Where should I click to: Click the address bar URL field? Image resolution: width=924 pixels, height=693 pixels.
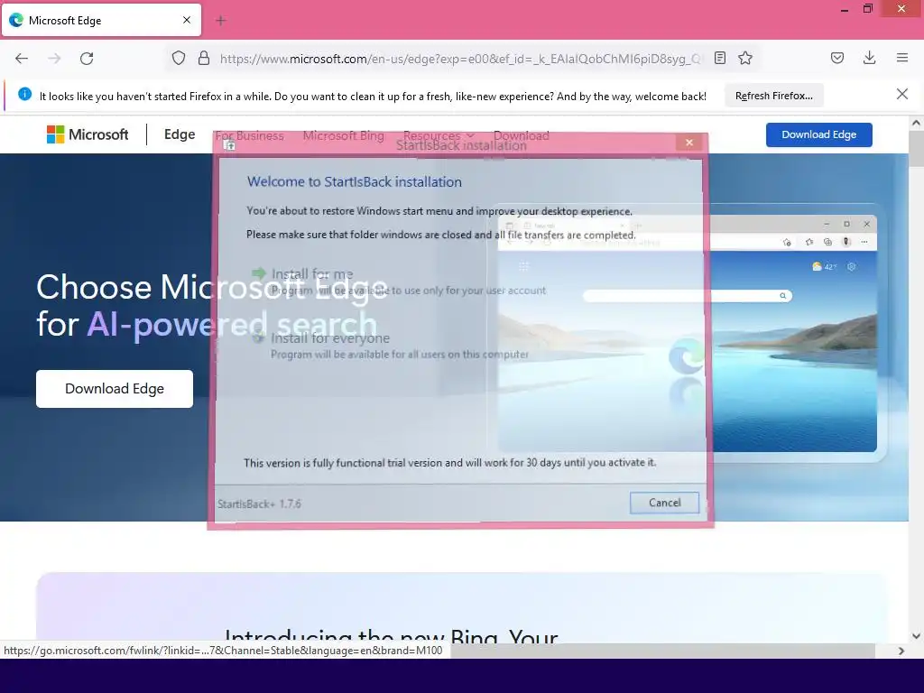pyautogui.click(x=459, y=59)
